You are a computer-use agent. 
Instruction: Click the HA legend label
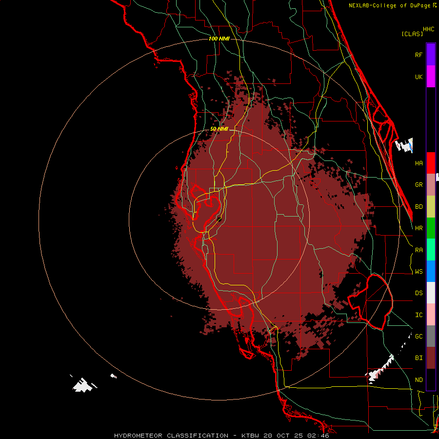click(419, 163)
